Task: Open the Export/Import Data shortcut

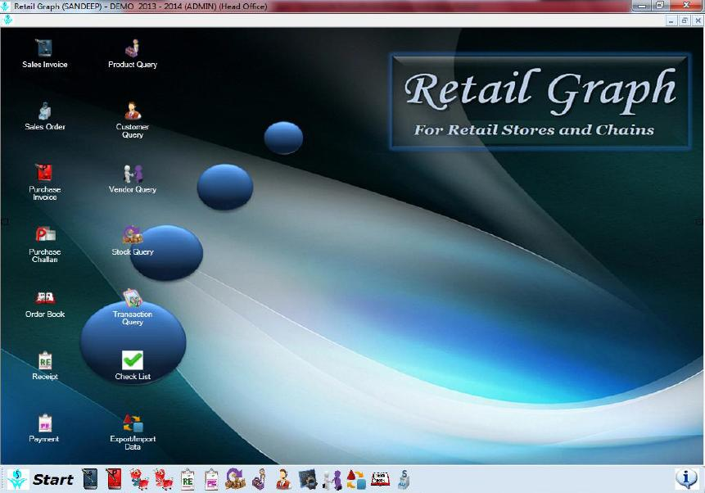Action: (132, 432)
